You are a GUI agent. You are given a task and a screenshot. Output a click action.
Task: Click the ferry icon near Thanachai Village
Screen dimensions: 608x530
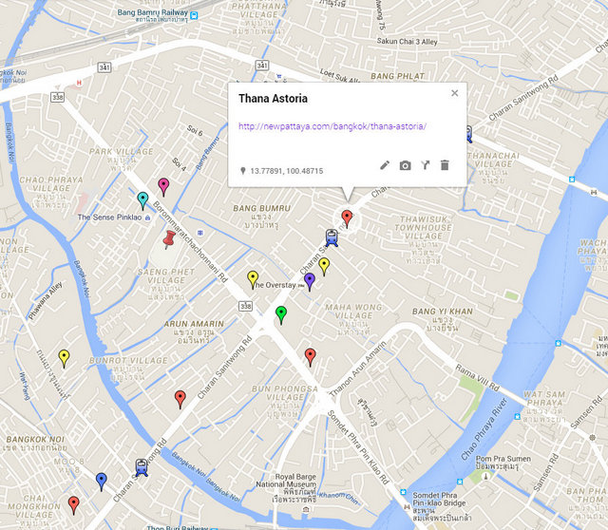[572, 180]
